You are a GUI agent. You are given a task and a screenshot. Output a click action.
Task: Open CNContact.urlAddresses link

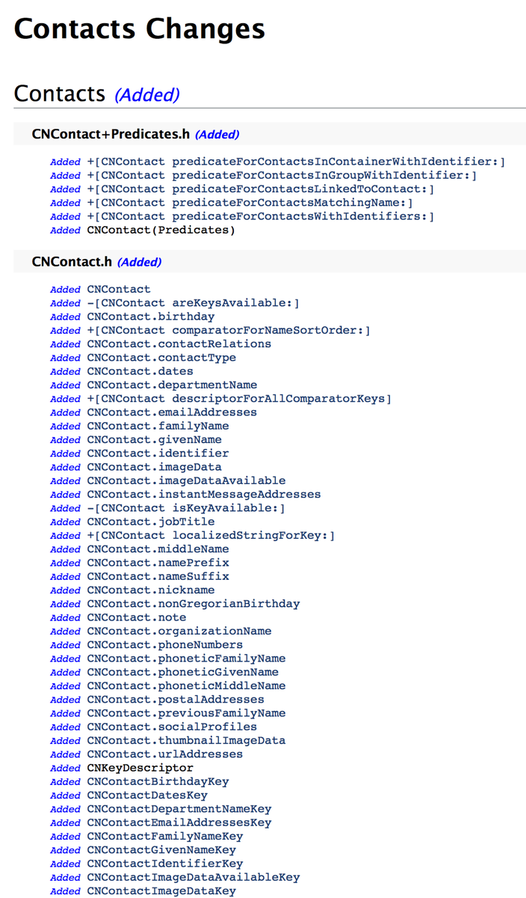(x=164, y=754)
